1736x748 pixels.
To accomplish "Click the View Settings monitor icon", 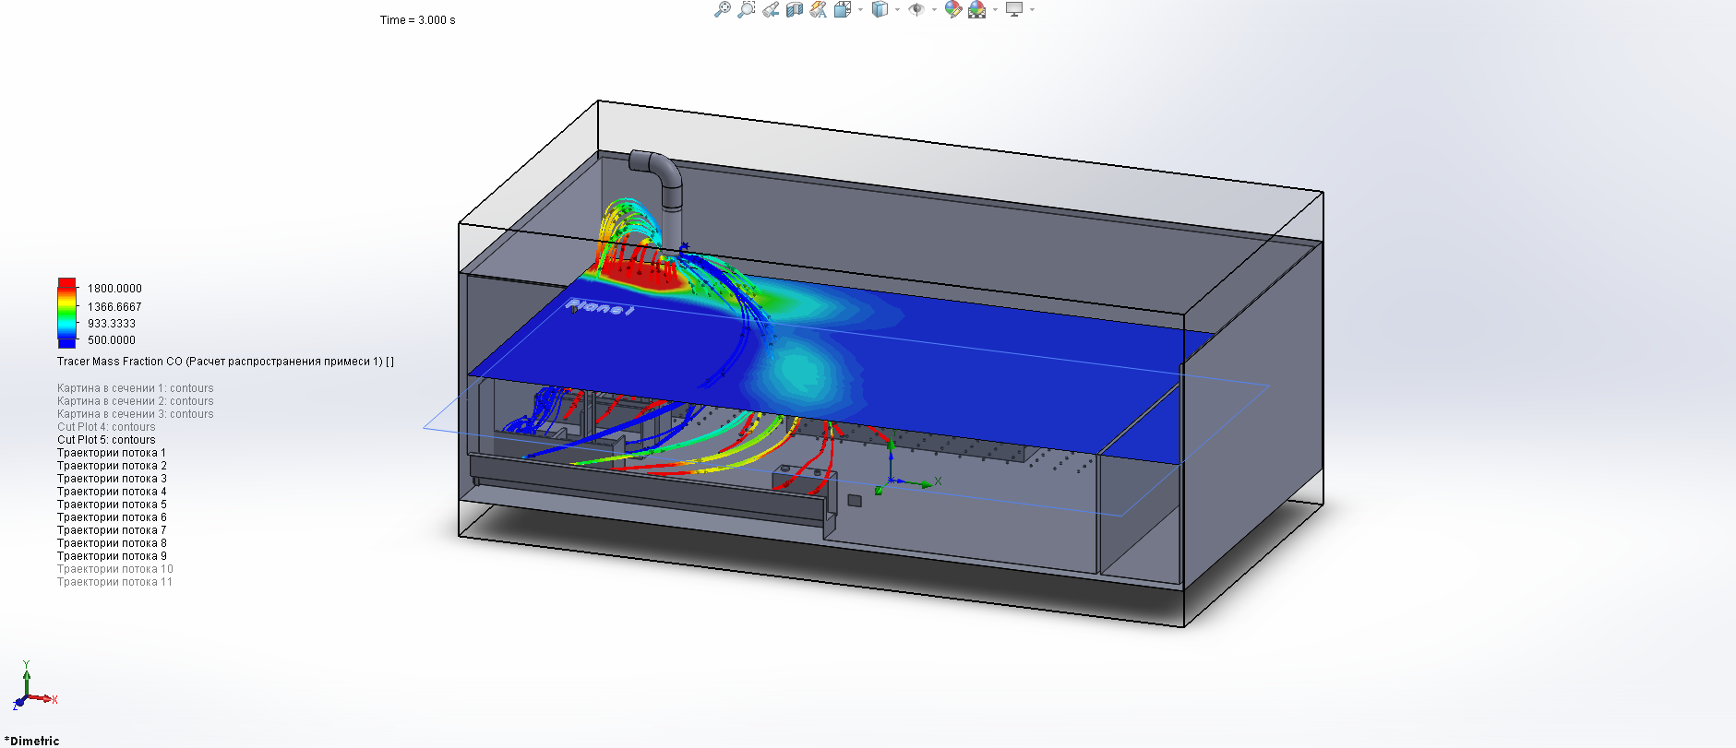I will (x=1014, y=9).
